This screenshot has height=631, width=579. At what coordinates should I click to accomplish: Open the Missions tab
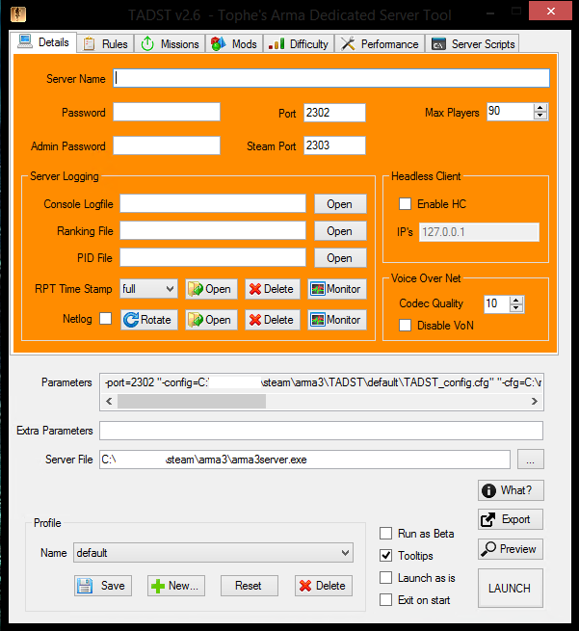pyautogui.click(x=170, y=44)
